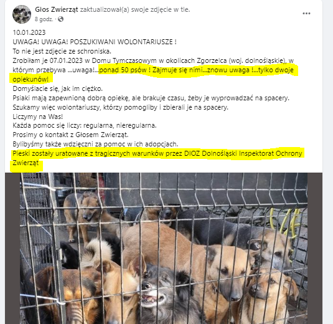The width and height of the screenshot is (333, 324).
Task: Visit the Głos Zwierząt page name link
Action: (x=57, y=9)
